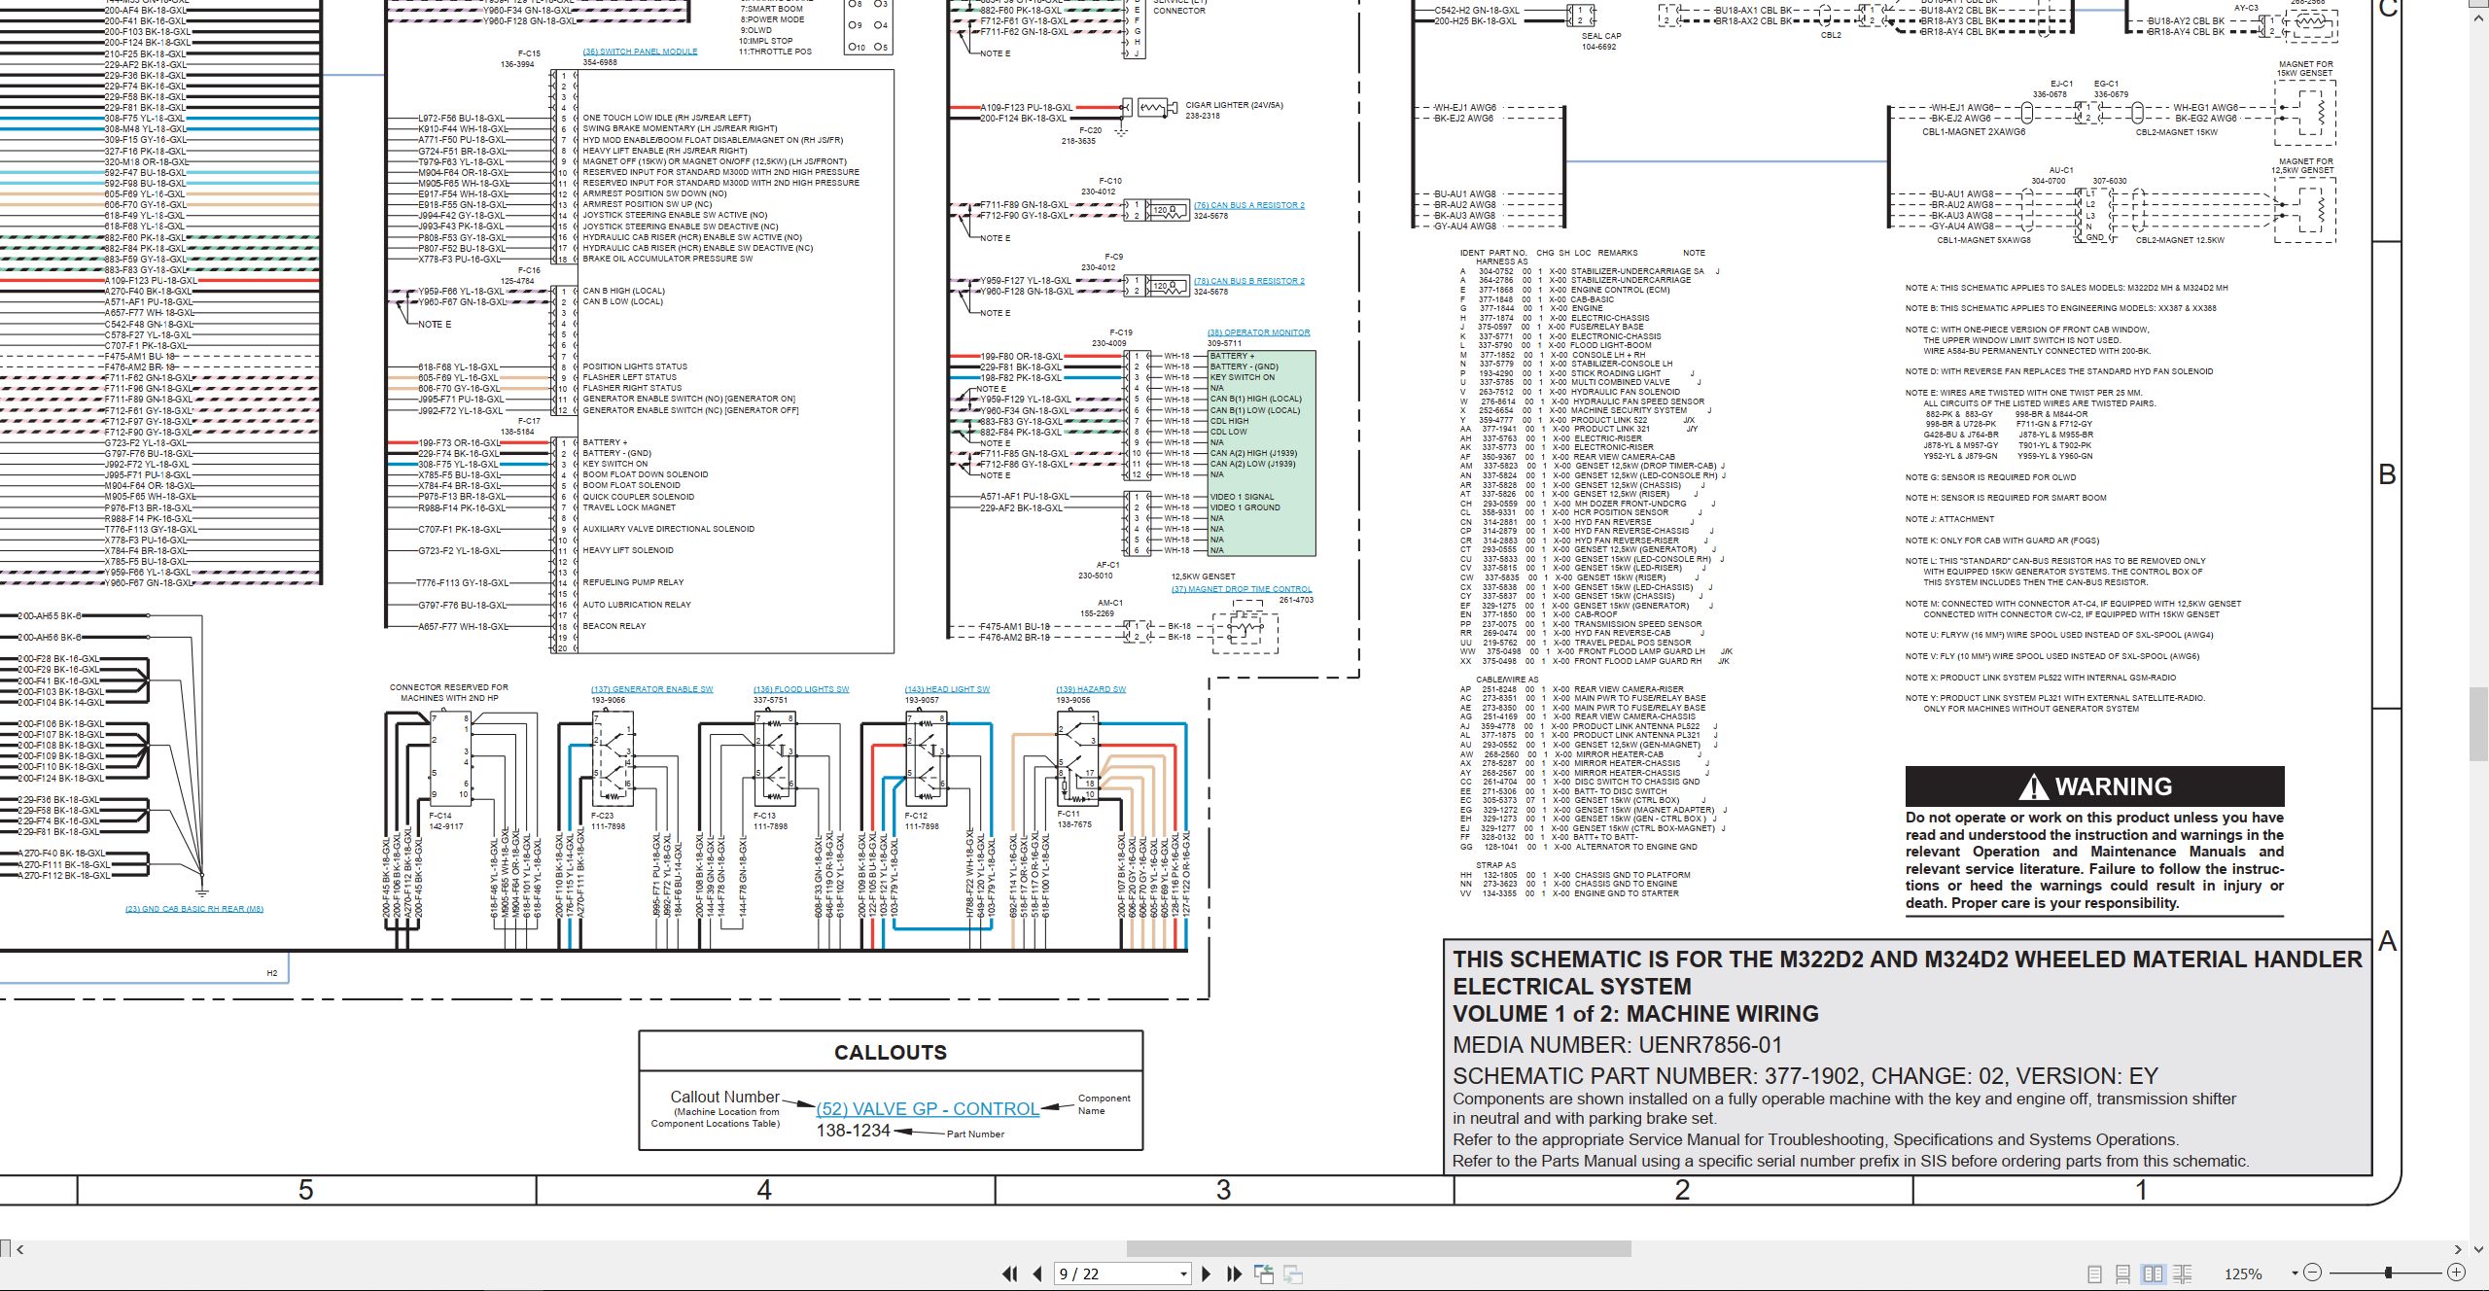This screenshot has height=1291, width=2489.
Task: Click callout part number 138-1234
Action: 853,1131
